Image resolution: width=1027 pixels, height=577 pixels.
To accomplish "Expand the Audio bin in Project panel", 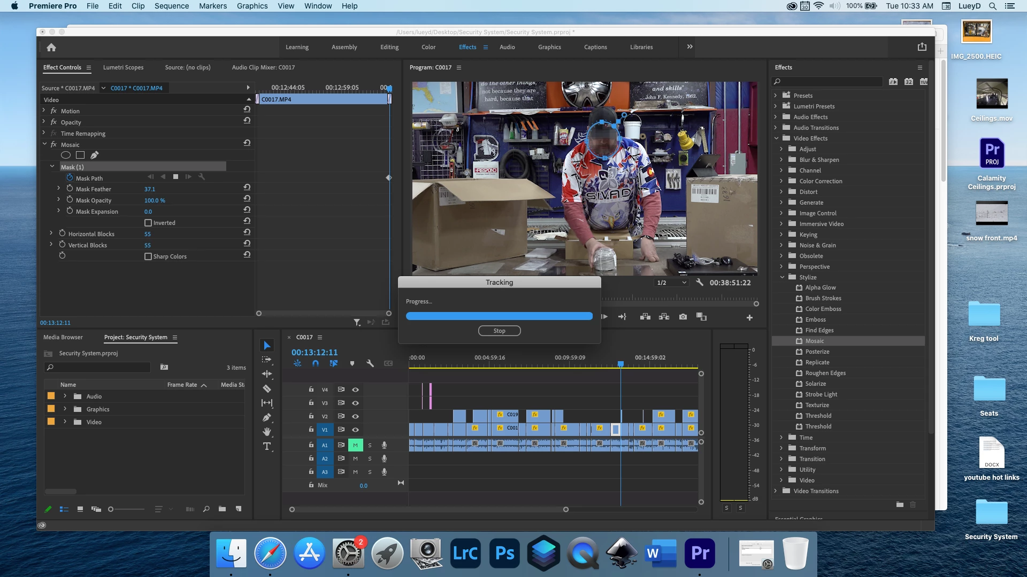I will tap(65, 396).
